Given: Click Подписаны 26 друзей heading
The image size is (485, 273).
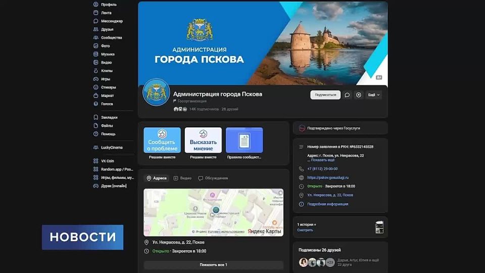Looking at the screenshot, I should pos(319,250).
